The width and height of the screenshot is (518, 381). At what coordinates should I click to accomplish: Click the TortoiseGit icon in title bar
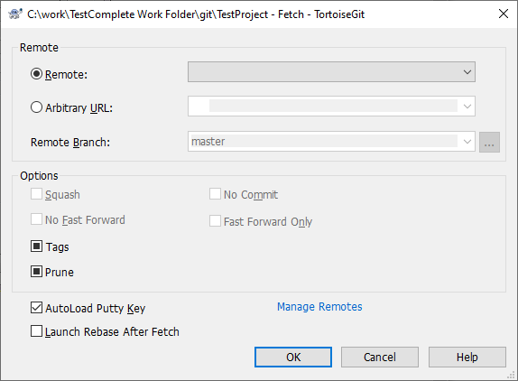(x=14, y=14)
